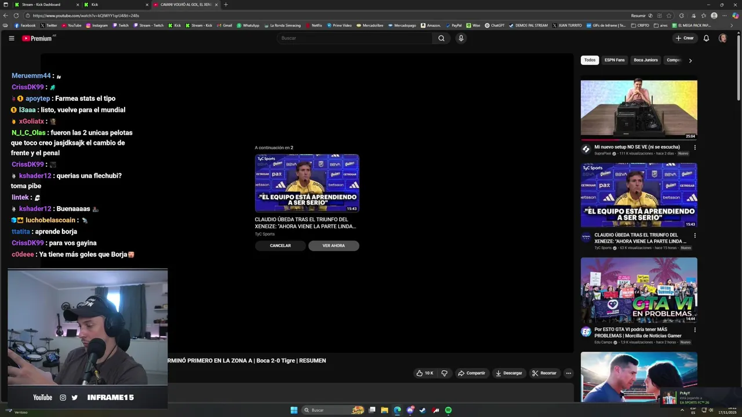
Task: Click the search magnifier button
Action: coord(441,38)
